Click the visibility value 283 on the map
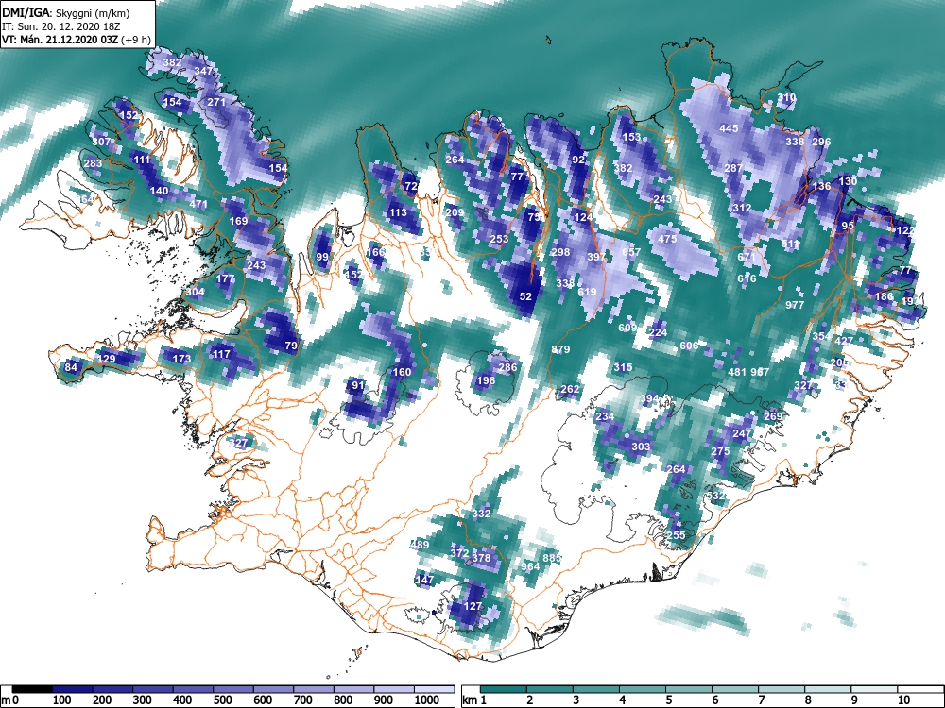The width and height of the screenshot is (945, 708). (93, 163)
